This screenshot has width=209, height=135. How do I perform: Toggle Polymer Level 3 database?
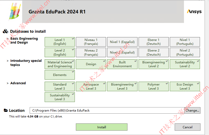coord(154,86)
